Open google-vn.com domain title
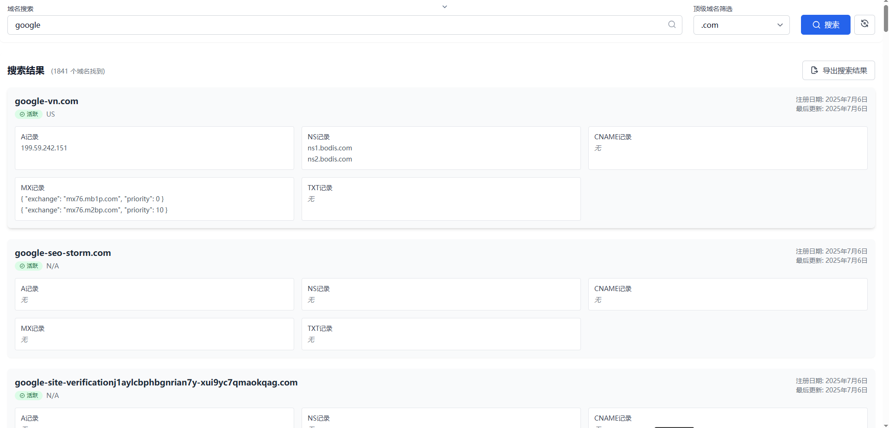This screenshot has height=428, width=889. 46,101
